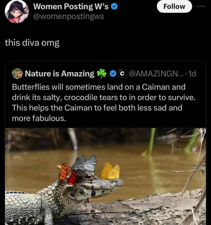
Task: Click the quoted account's blue verified badge
Action: pyautogui.click(x=113, y=74)
